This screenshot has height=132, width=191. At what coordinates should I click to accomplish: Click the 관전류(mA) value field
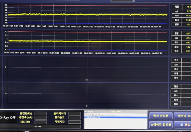pos(41,118)
